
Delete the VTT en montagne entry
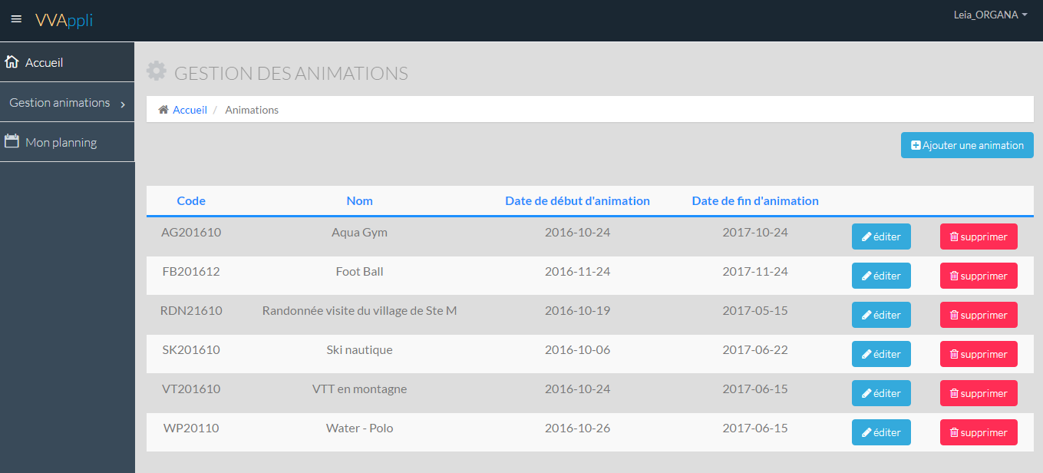click(x=979, y=393)
